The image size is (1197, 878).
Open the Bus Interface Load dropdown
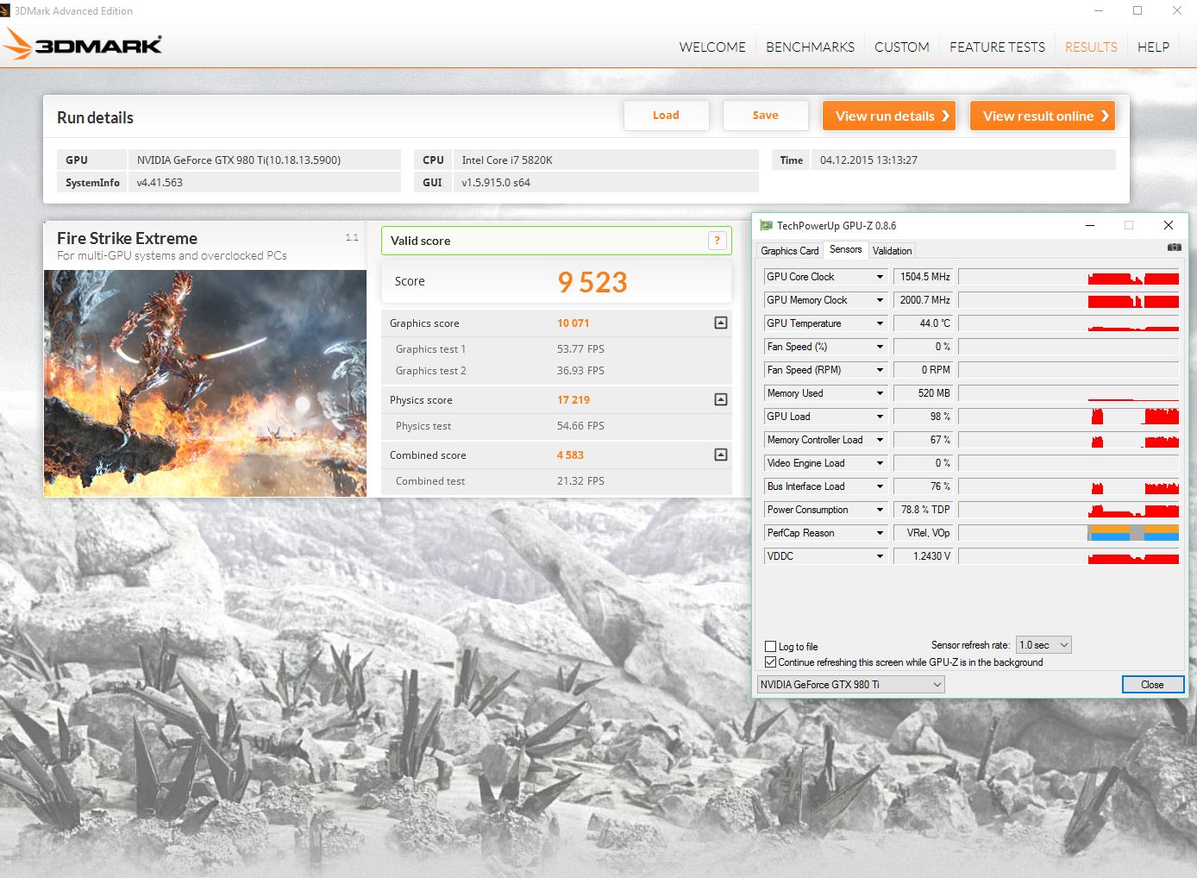pos(880,486)
